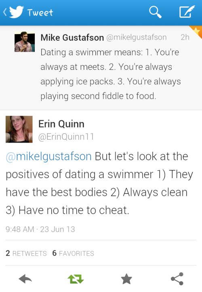View the 6 FAVORITES list

(x=73, y=253)
